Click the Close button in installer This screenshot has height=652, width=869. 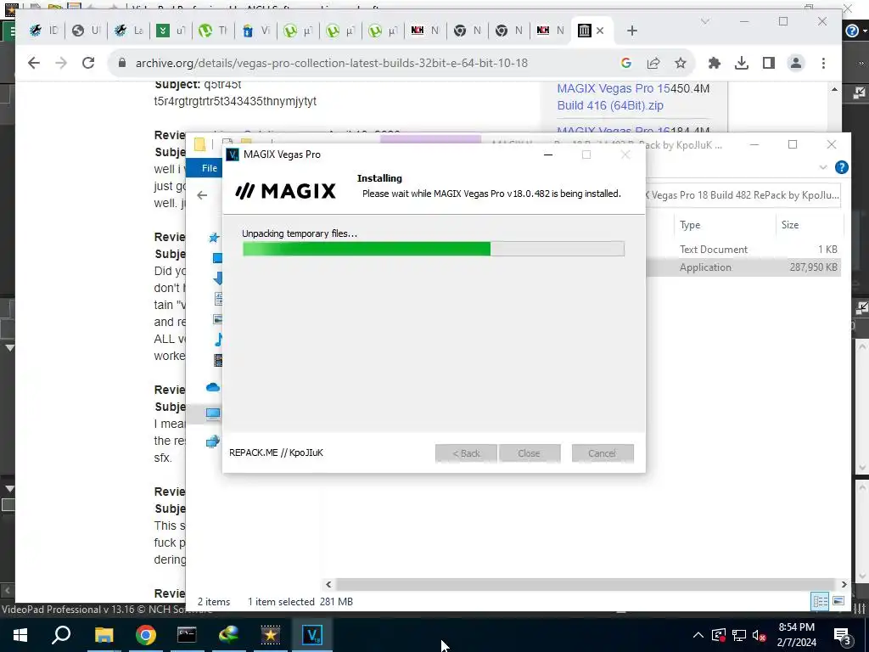[x=530, y=453]
